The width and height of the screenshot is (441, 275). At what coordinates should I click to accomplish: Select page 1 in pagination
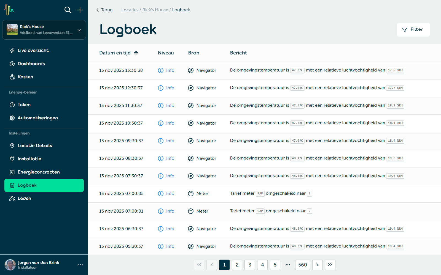pyautogui.click(x=224, y=265)
